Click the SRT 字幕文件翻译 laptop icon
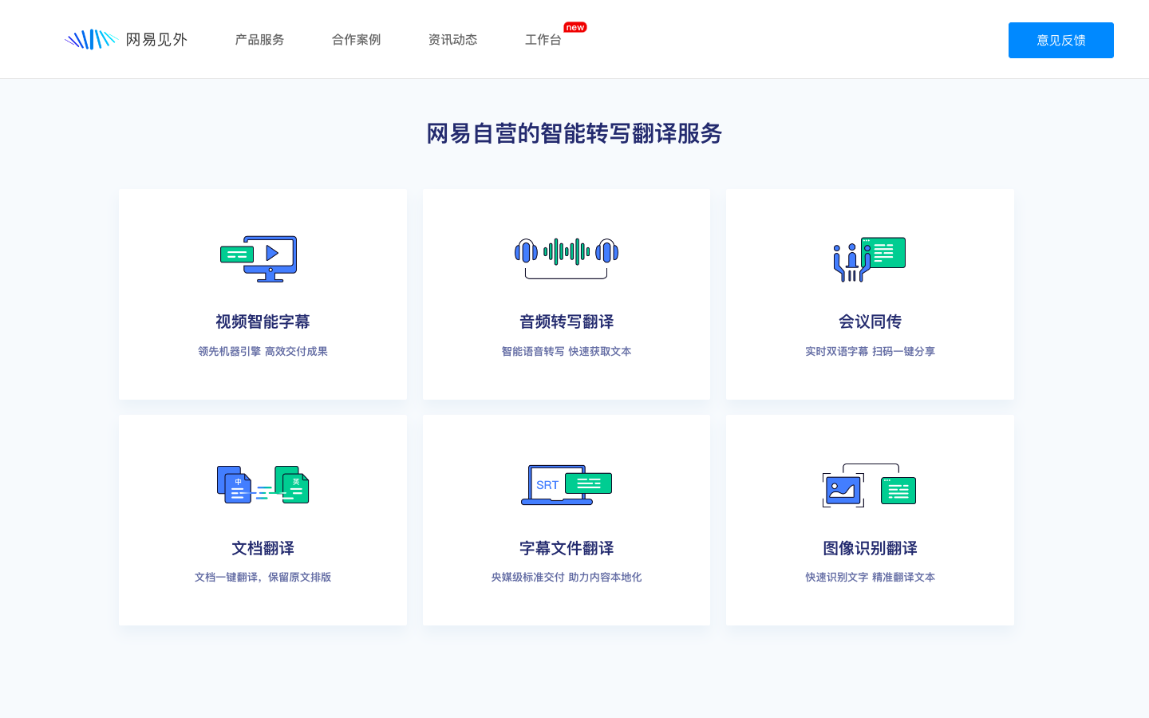 tap(567, 485)
